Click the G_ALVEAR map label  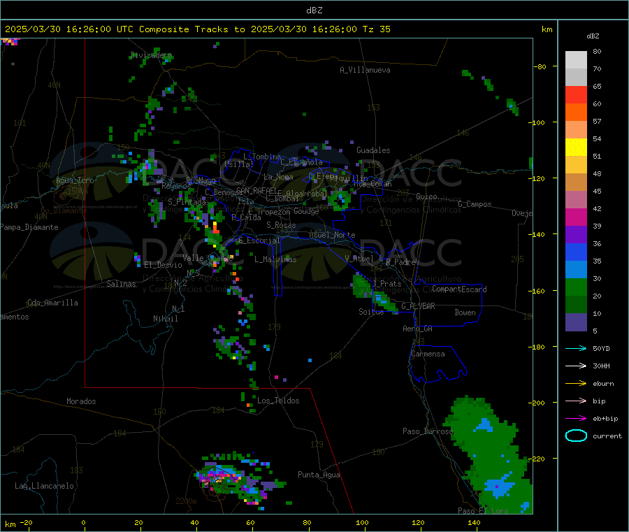click(x=418, y=306)
